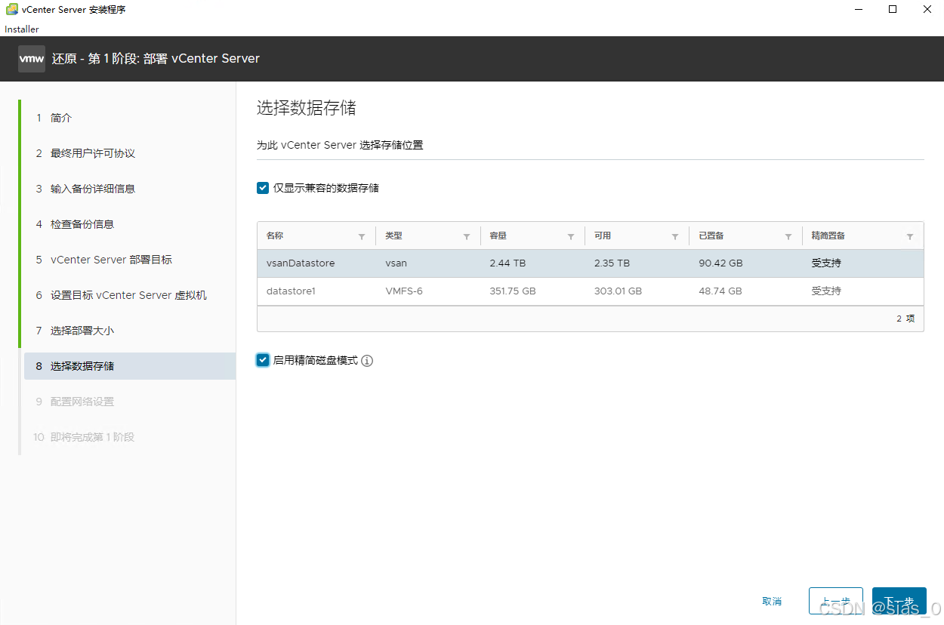Click 受支持 in the datastore1 row
The height and width of the screenshot is (625, 944).
[x=826, y=291]
